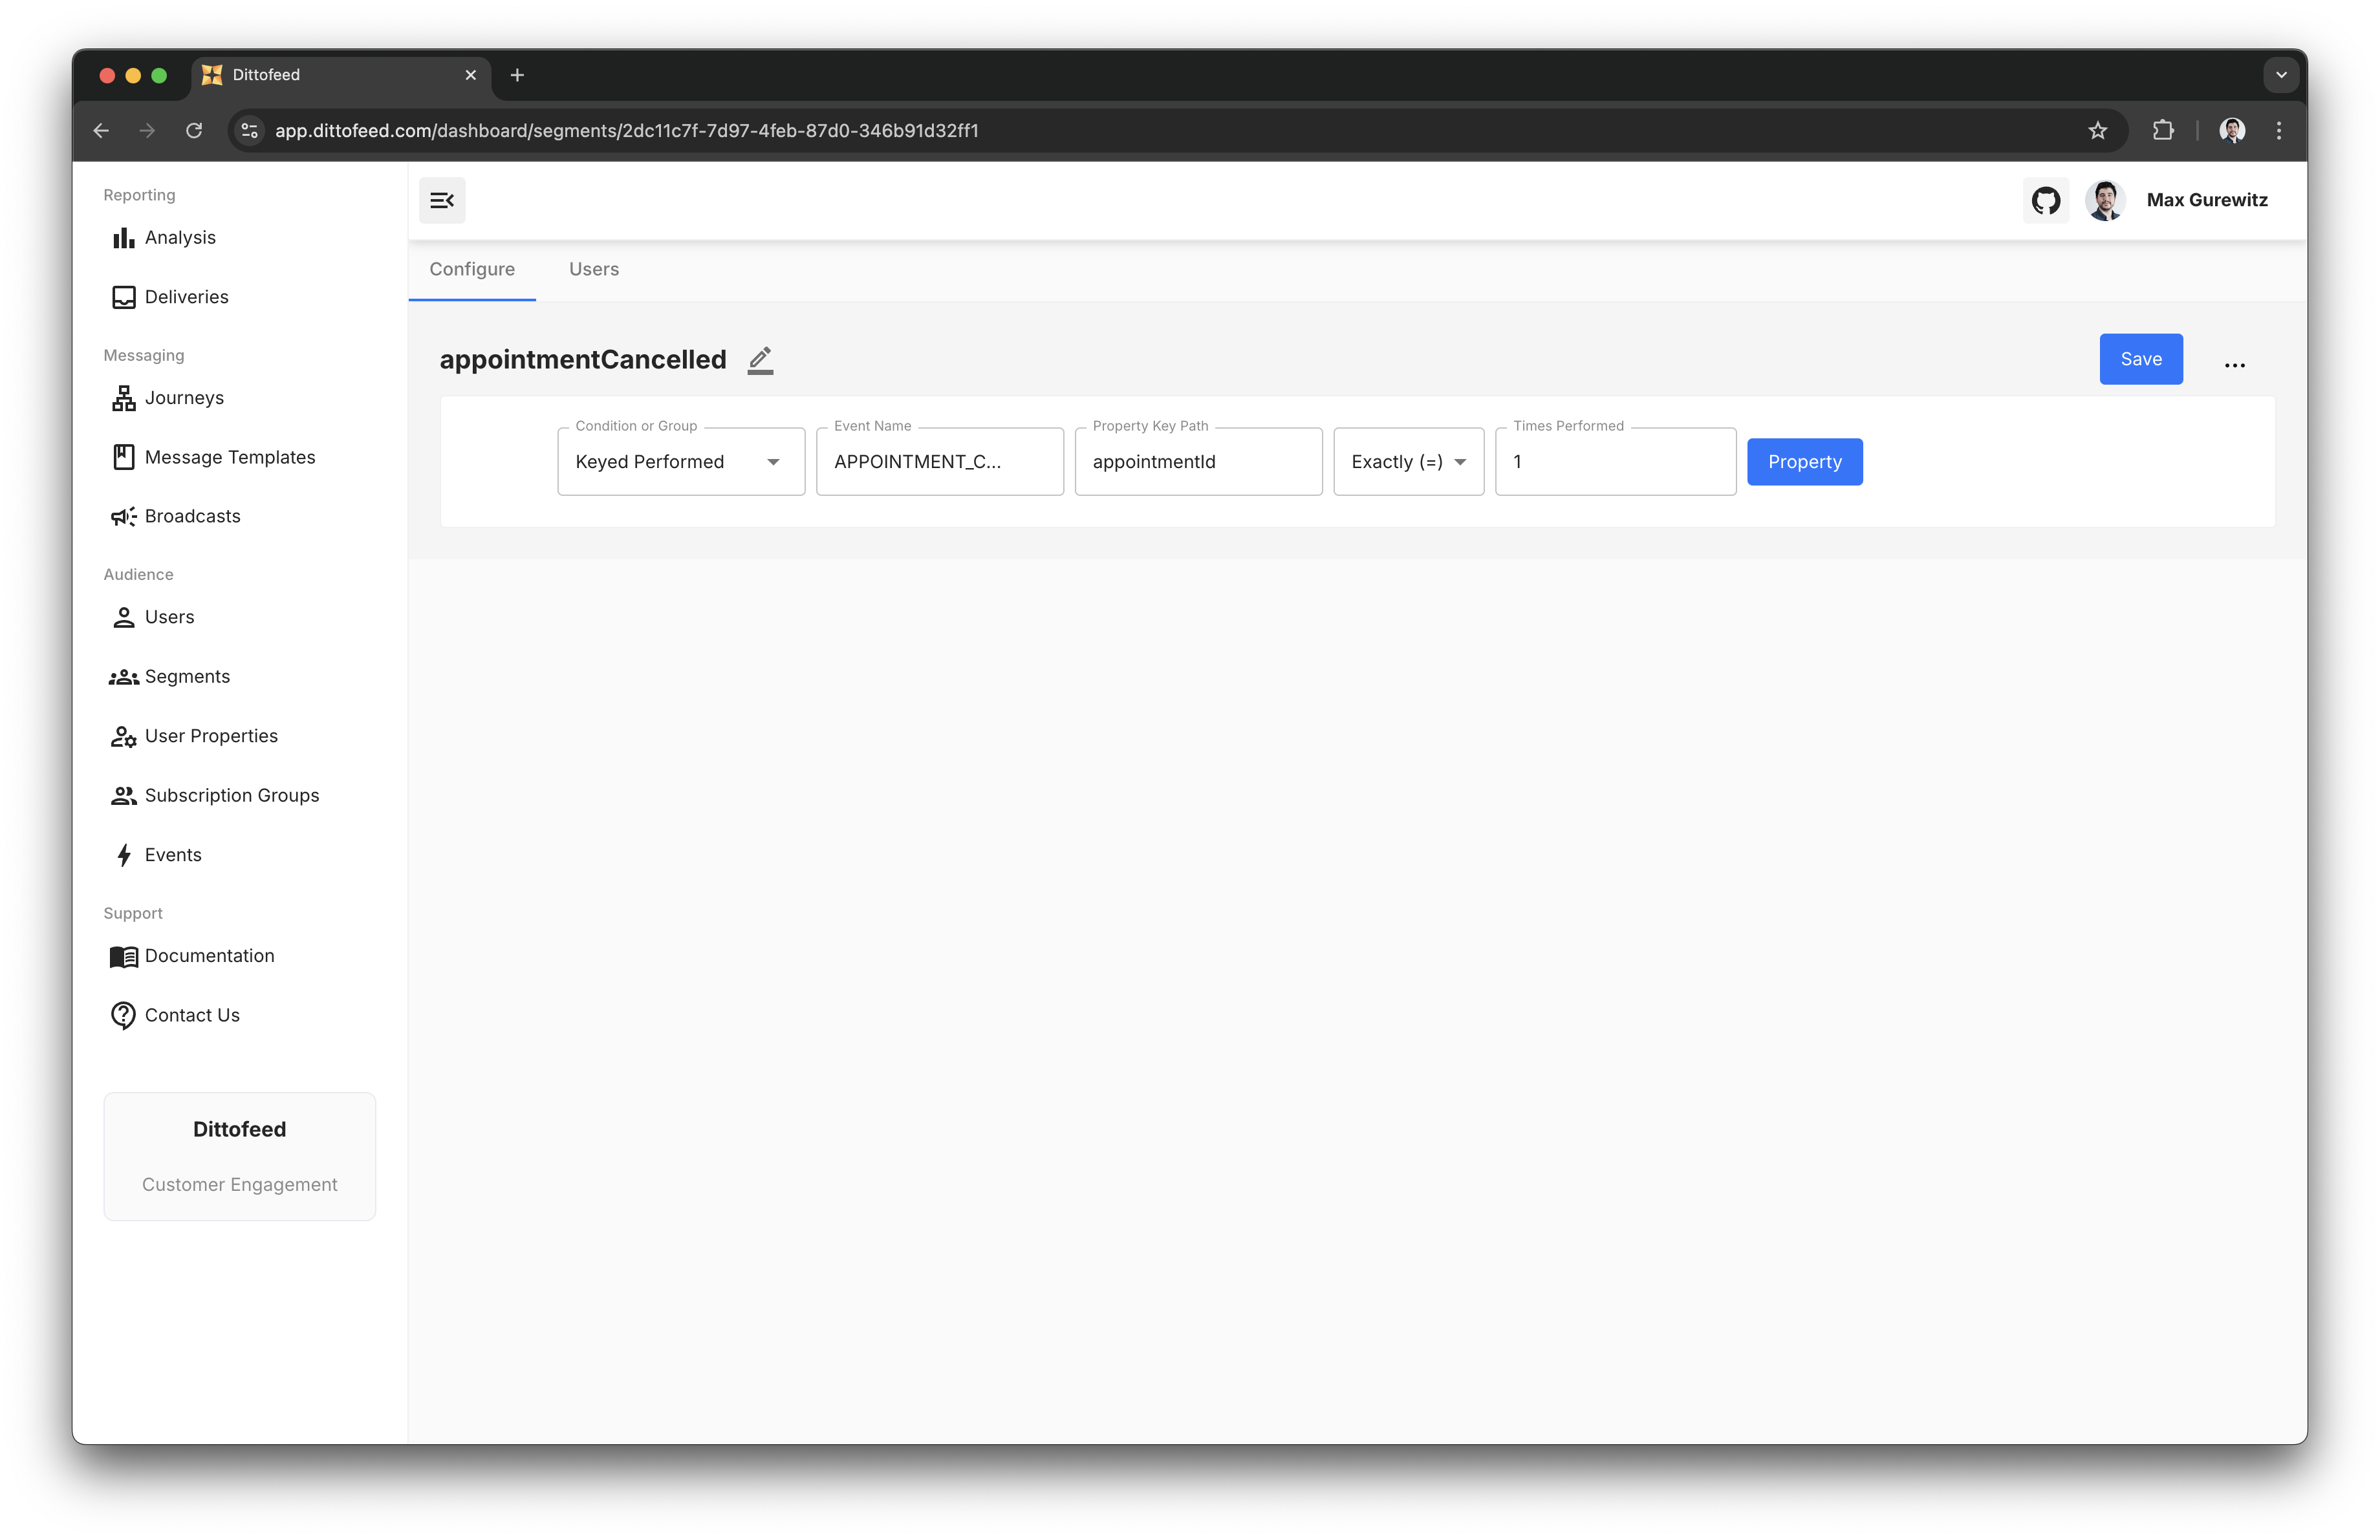Expand the Condition or Group dropdown
The image size is (2380, 1540).
[x=680, y=462]
